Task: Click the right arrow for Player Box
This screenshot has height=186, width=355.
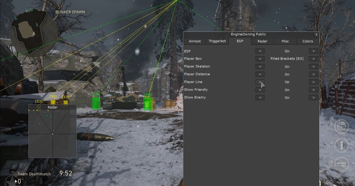Action: [x=314, y=59]
